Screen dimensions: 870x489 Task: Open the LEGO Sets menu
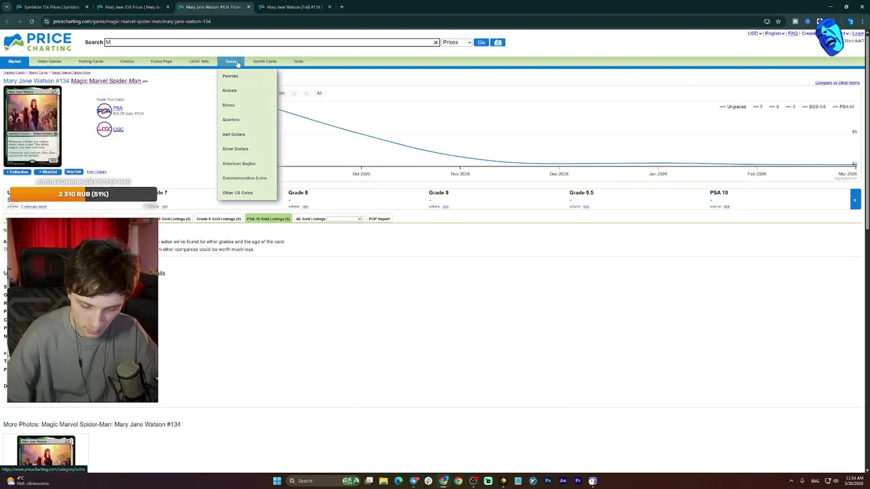(x=199, y=61)
